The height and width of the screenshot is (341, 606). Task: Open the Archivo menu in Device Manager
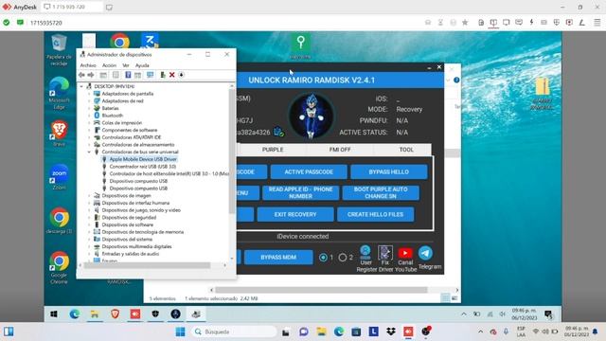click(88, 65)
